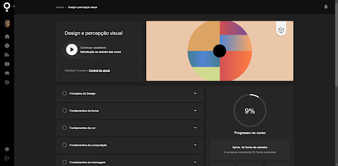
Task: Mark Fundamentos da cor circle
Action: pos(65,128)
